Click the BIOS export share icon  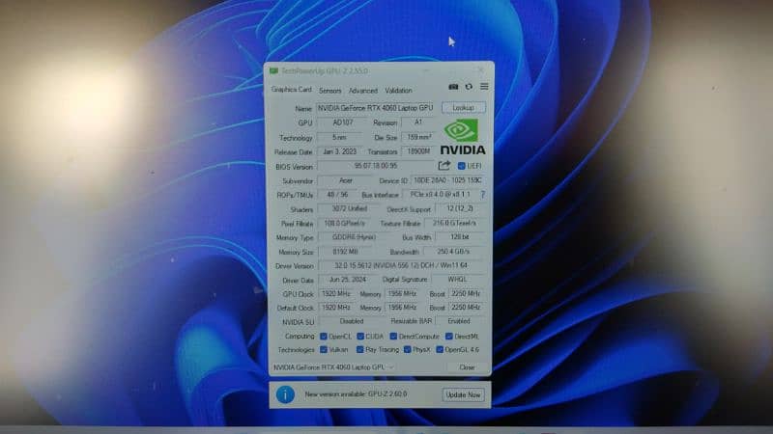tap(444, 166)
